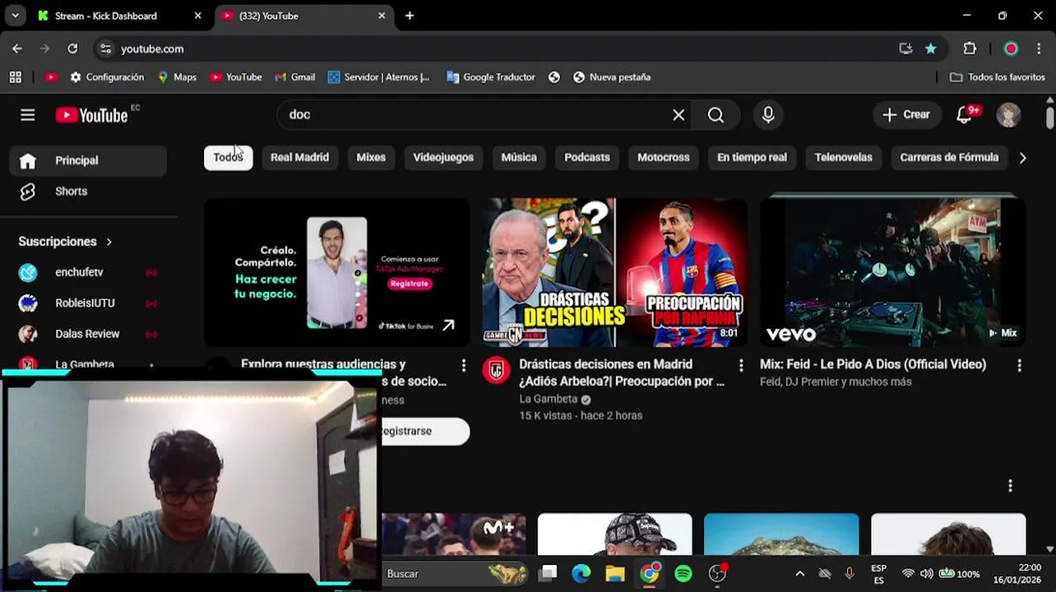
Task: Select the Todos filter chip
Action: click(x=228, y=158)
